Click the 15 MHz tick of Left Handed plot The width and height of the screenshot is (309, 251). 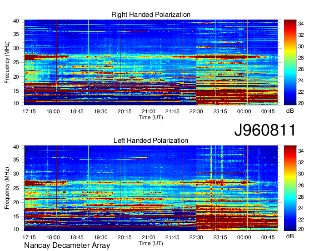click(16, 217)
